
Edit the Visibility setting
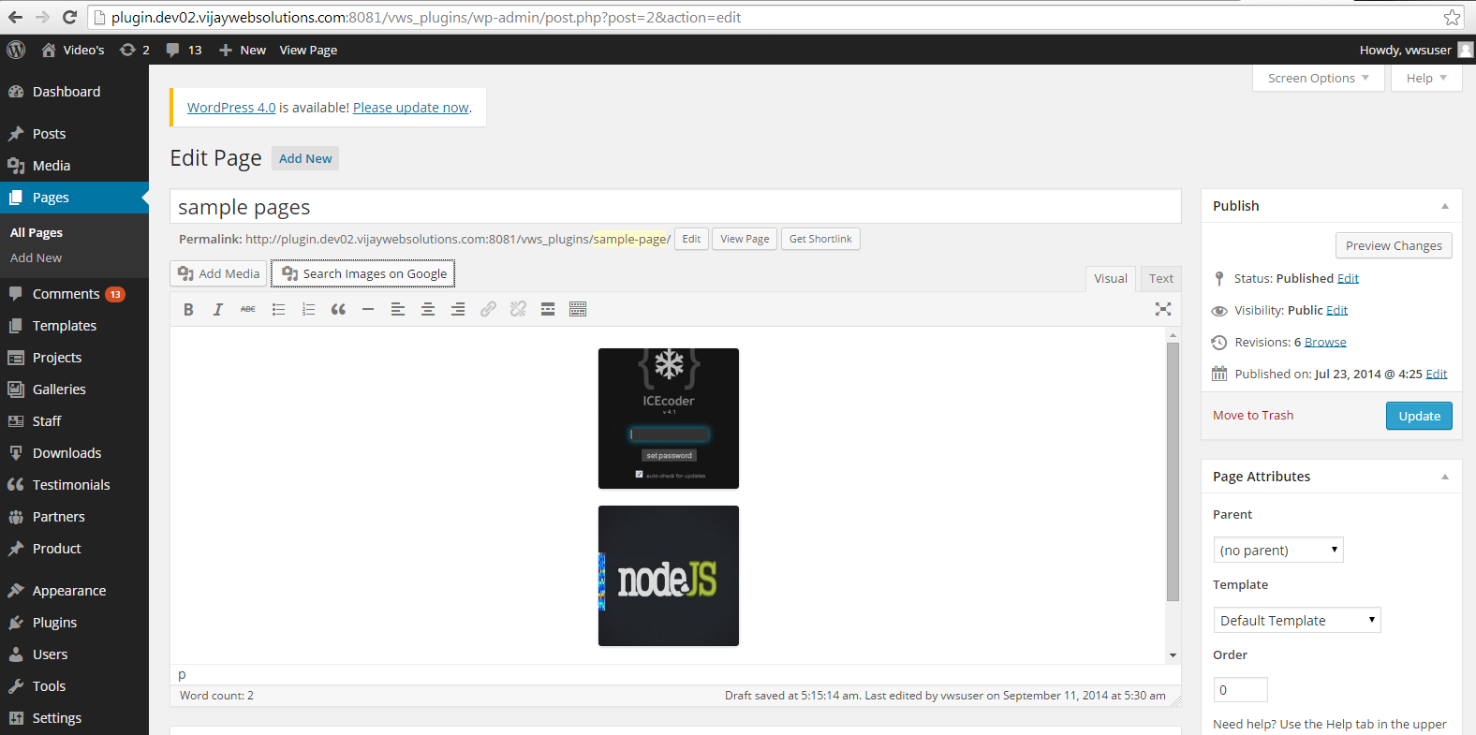click(1337, 310)
